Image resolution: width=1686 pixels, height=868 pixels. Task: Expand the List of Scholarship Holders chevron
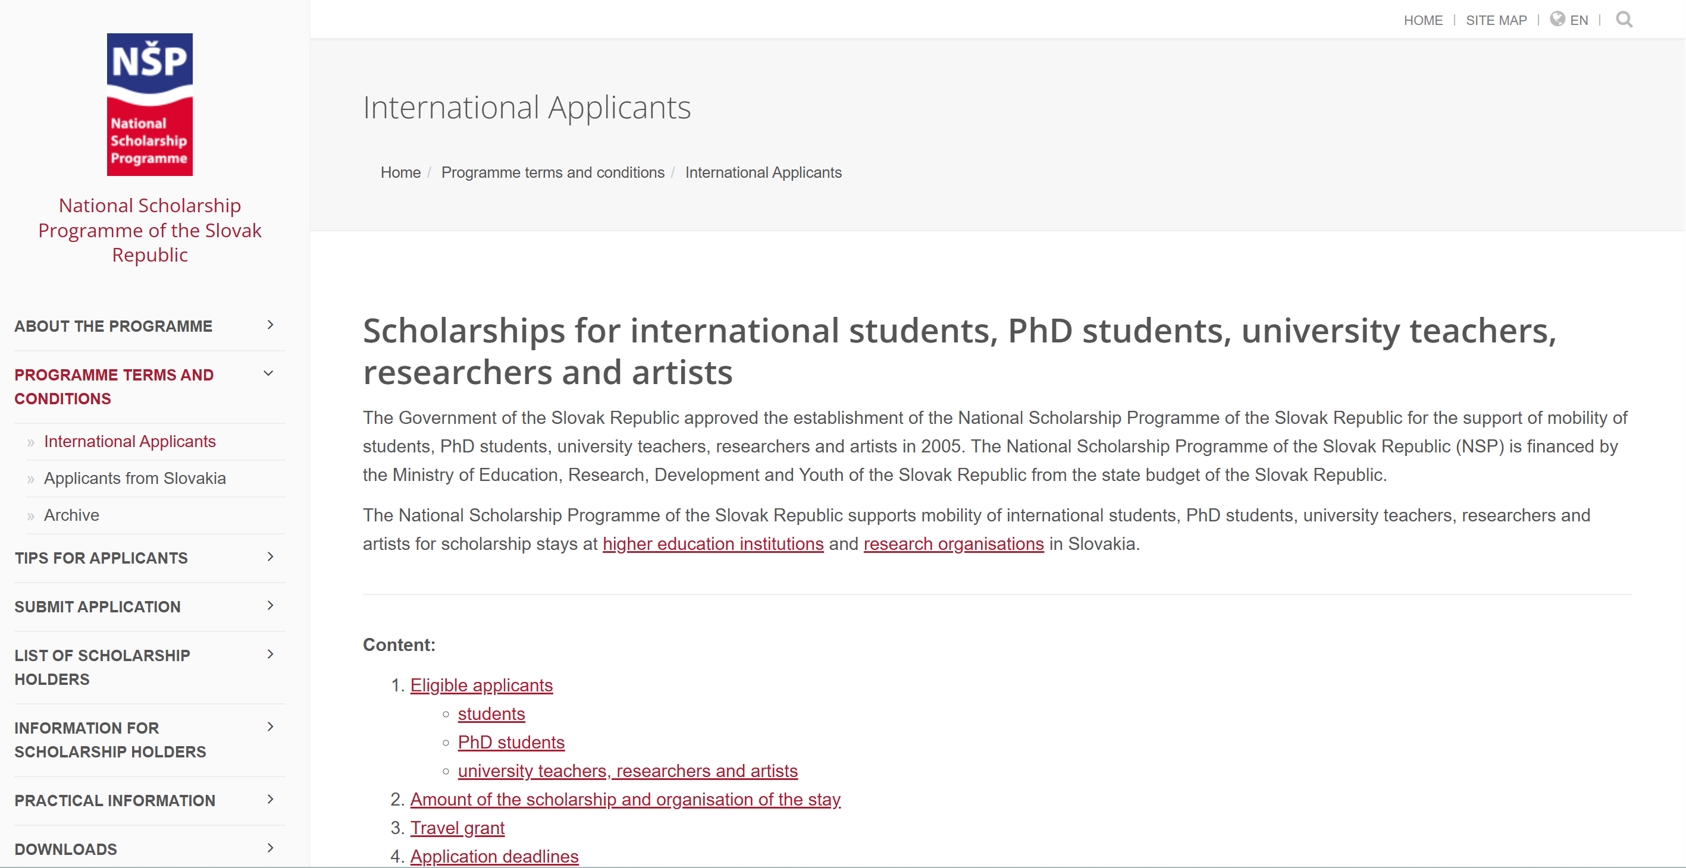(270, 654)
